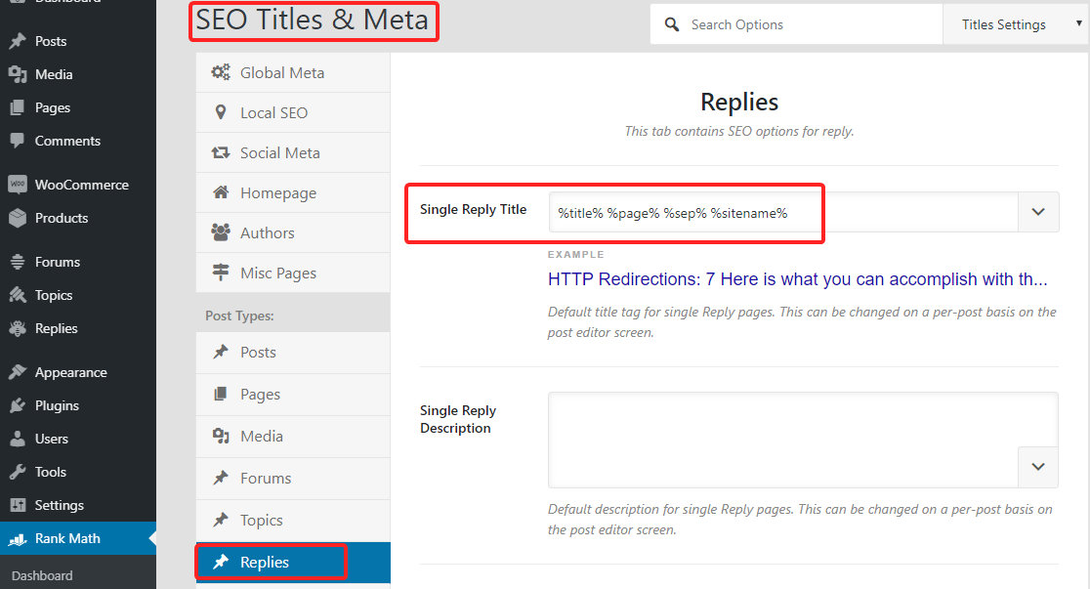
Task: Click the Authors group icon
Action: tap(221, 232)
